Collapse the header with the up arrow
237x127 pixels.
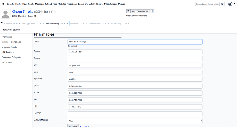(x=2, y=22)
